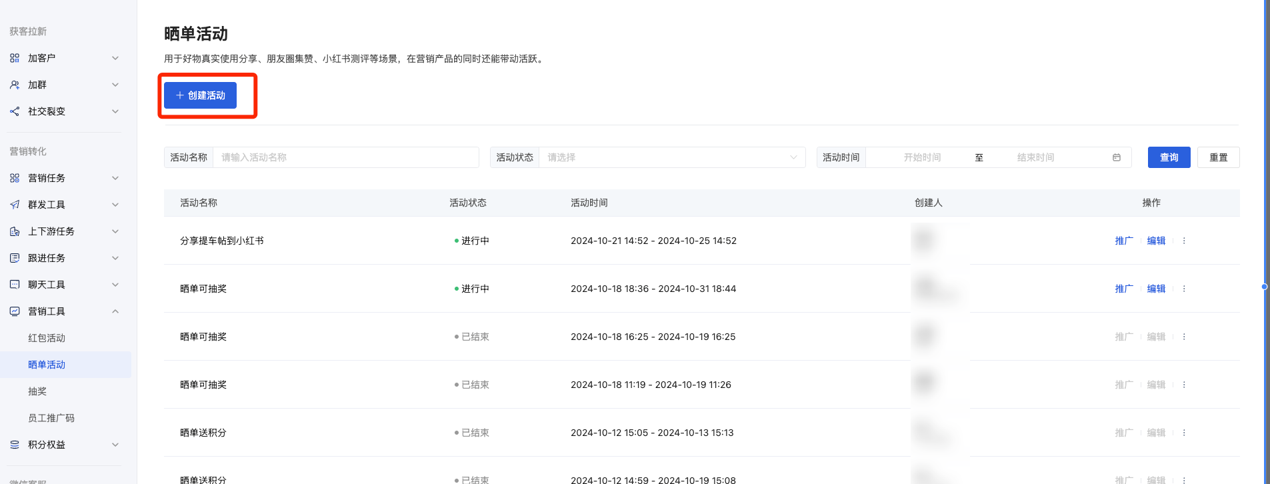Click the 加群 sidebar icon

tap(15, 85)
